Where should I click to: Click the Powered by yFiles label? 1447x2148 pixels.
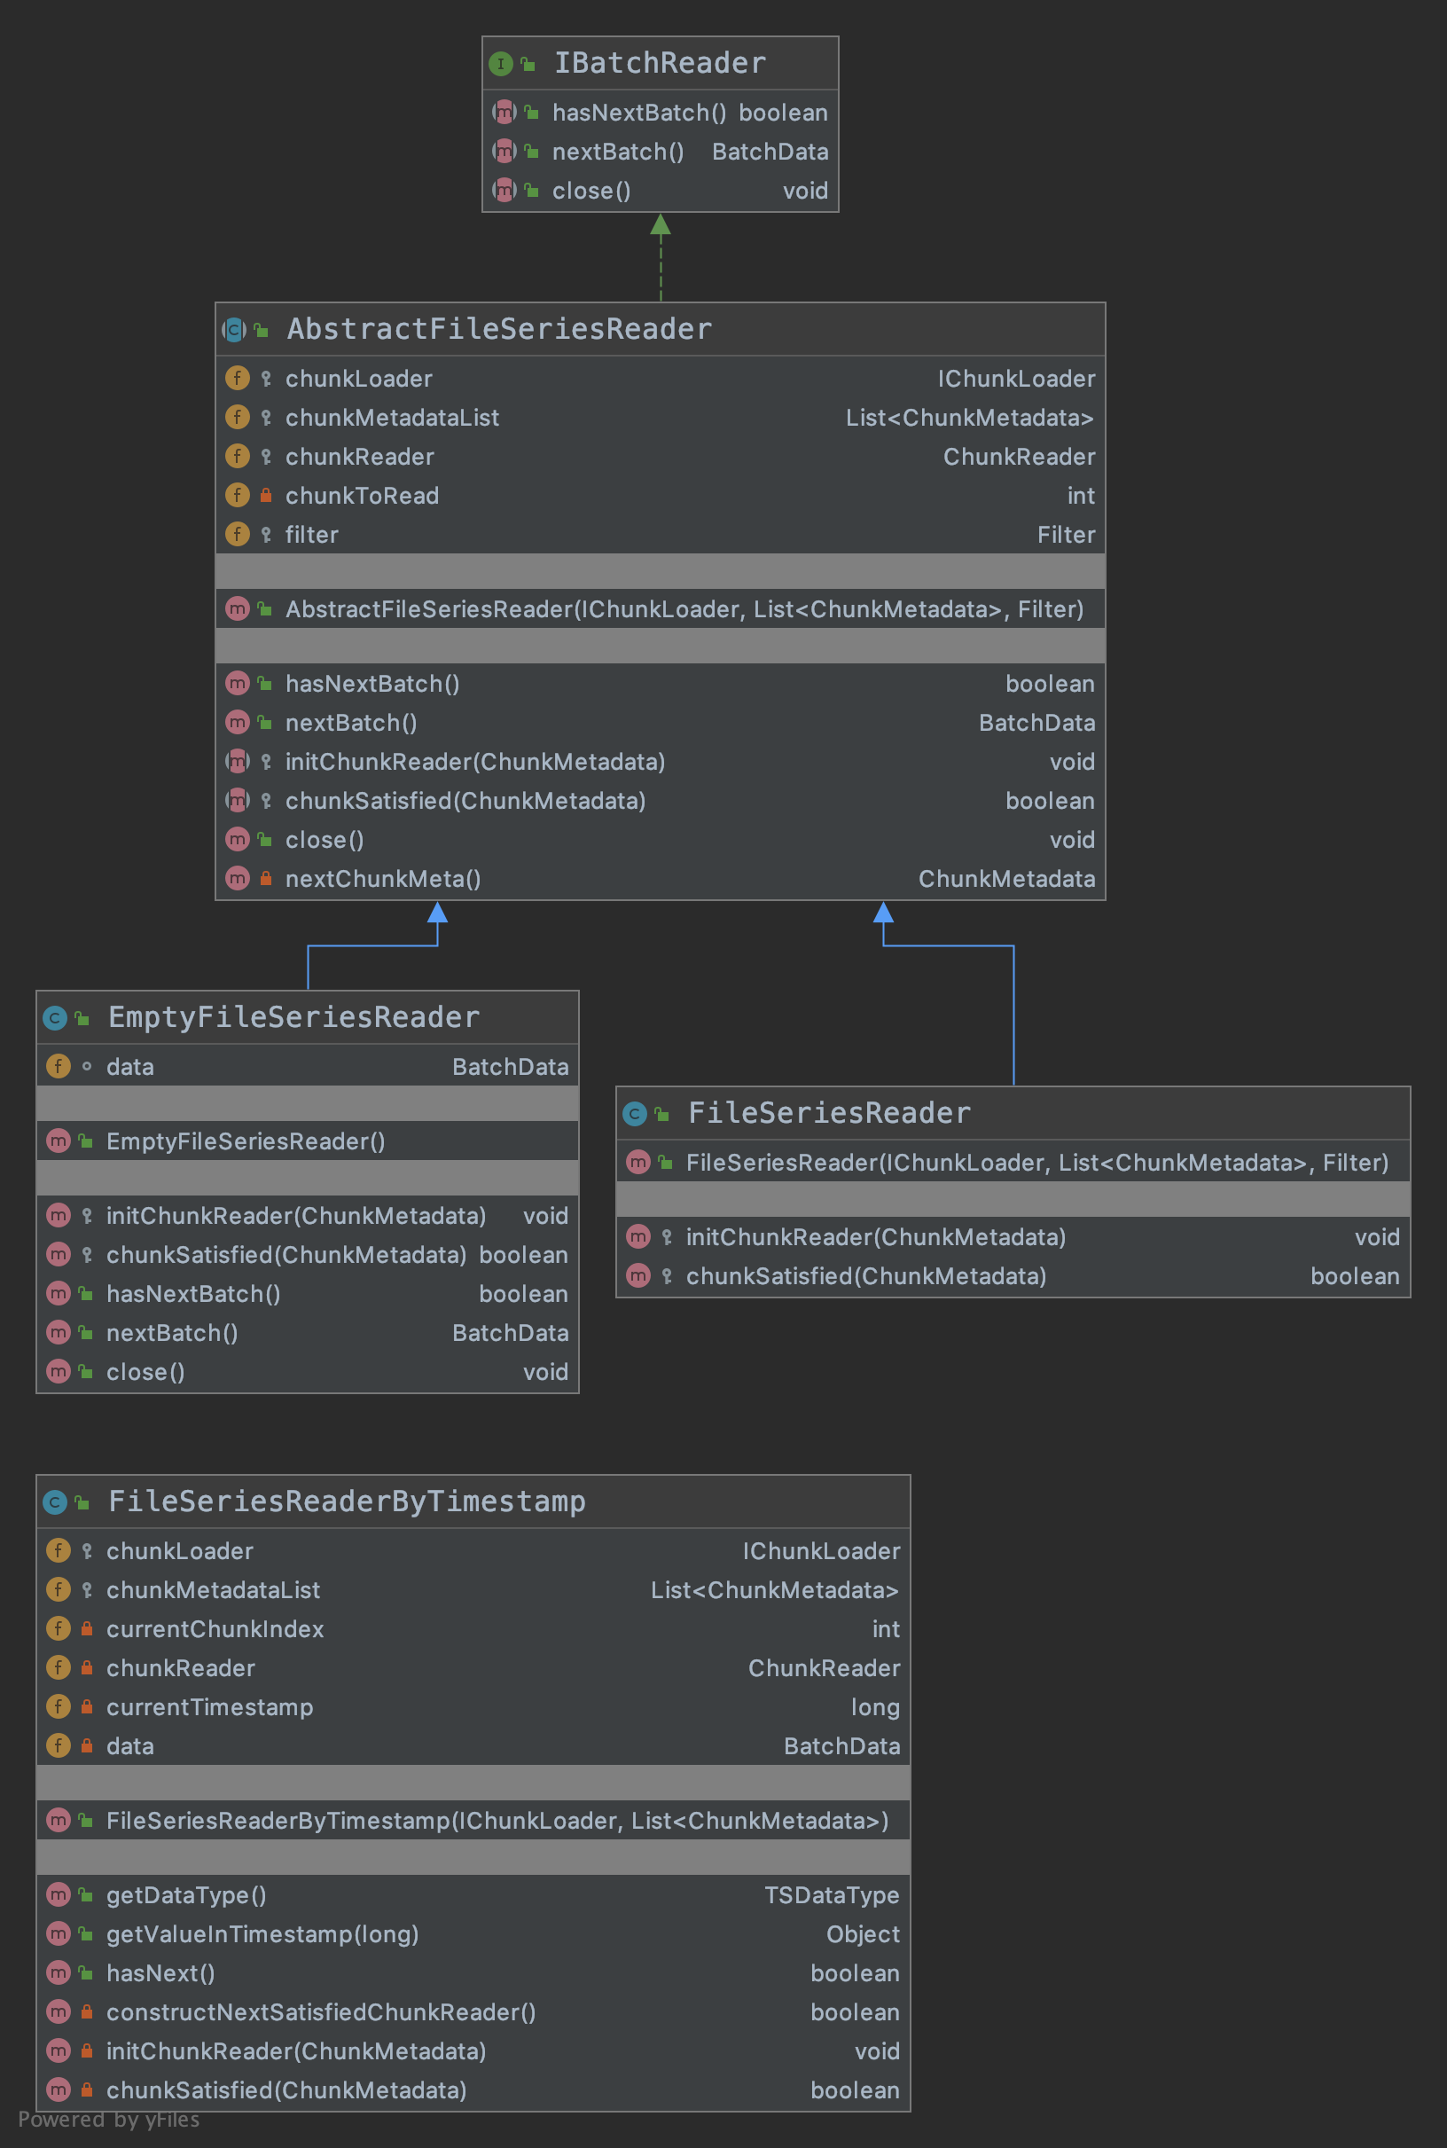pyautogui.click(x=109, y=2120)
